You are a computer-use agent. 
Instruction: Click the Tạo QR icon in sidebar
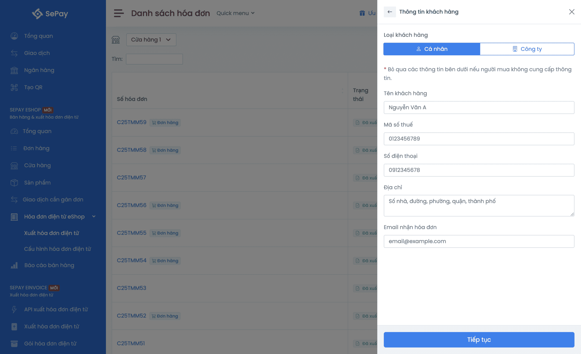[14, 87]
